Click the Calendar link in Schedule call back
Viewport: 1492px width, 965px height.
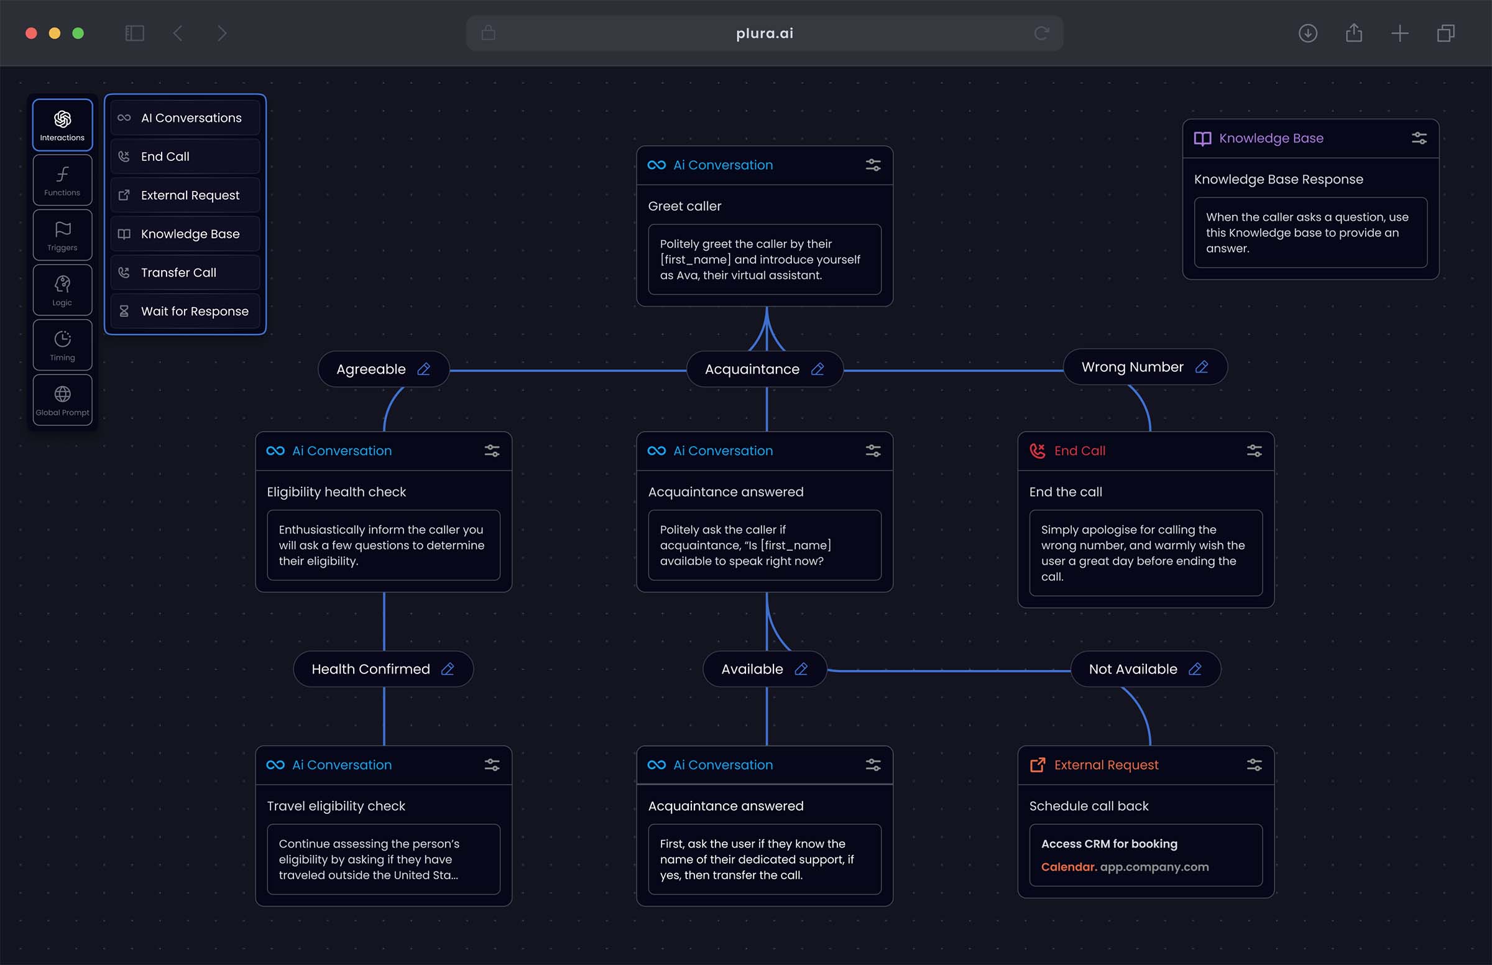click(1069, 867)
